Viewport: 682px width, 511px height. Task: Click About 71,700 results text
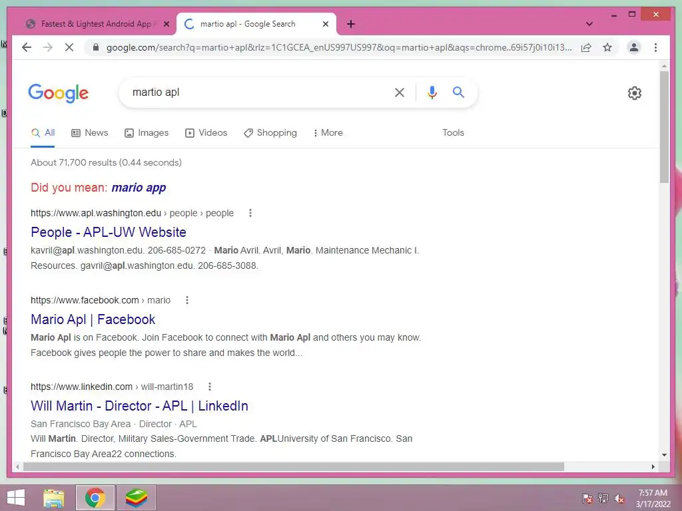tap(106, 163)
